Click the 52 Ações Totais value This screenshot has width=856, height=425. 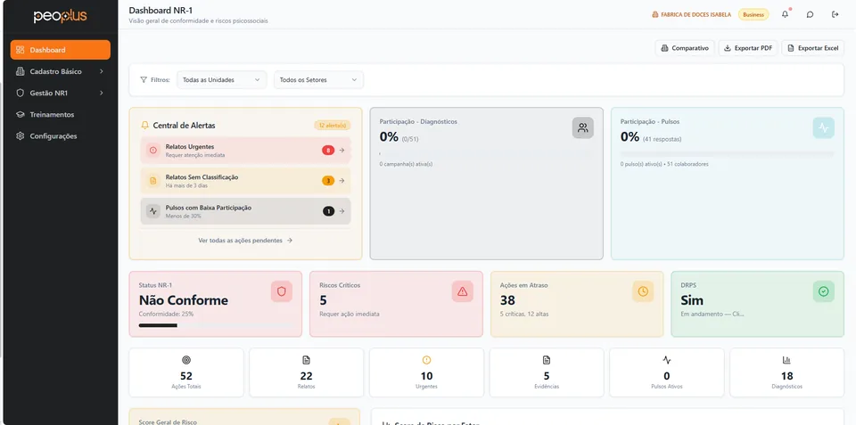[x=186, y=376]
